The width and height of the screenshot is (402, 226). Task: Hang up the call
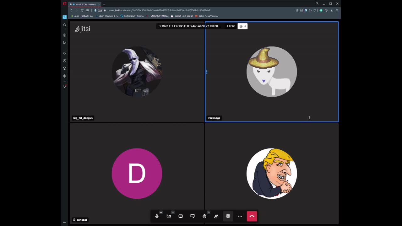point(252,216)
